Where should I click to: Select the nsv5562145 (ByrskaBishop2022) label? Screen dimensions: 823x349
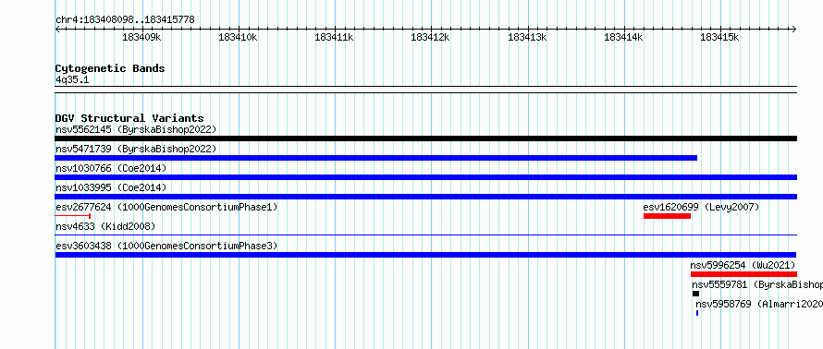(136, 129)
